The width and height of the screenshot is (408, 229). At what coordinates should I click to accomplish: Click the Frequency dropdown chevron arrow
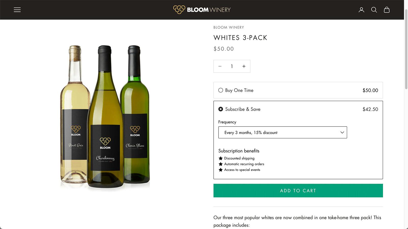(x=342, y=132)
